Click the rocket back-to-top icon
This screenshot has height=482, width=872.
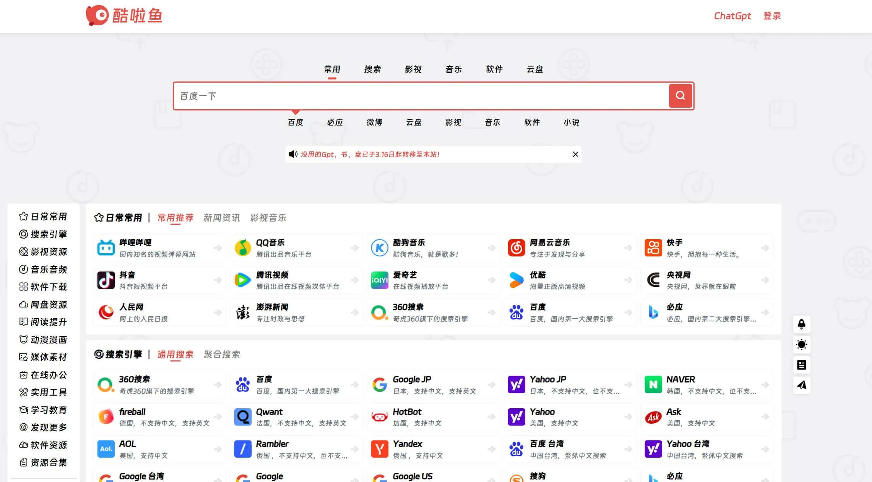(802, 324)
